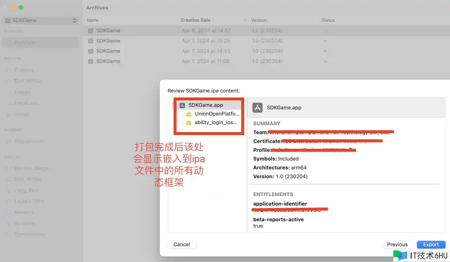Image resolution: width=450 pixels, height=262 pixels.
Task: Click the Cancel button in the dialog
Action: 182,244
